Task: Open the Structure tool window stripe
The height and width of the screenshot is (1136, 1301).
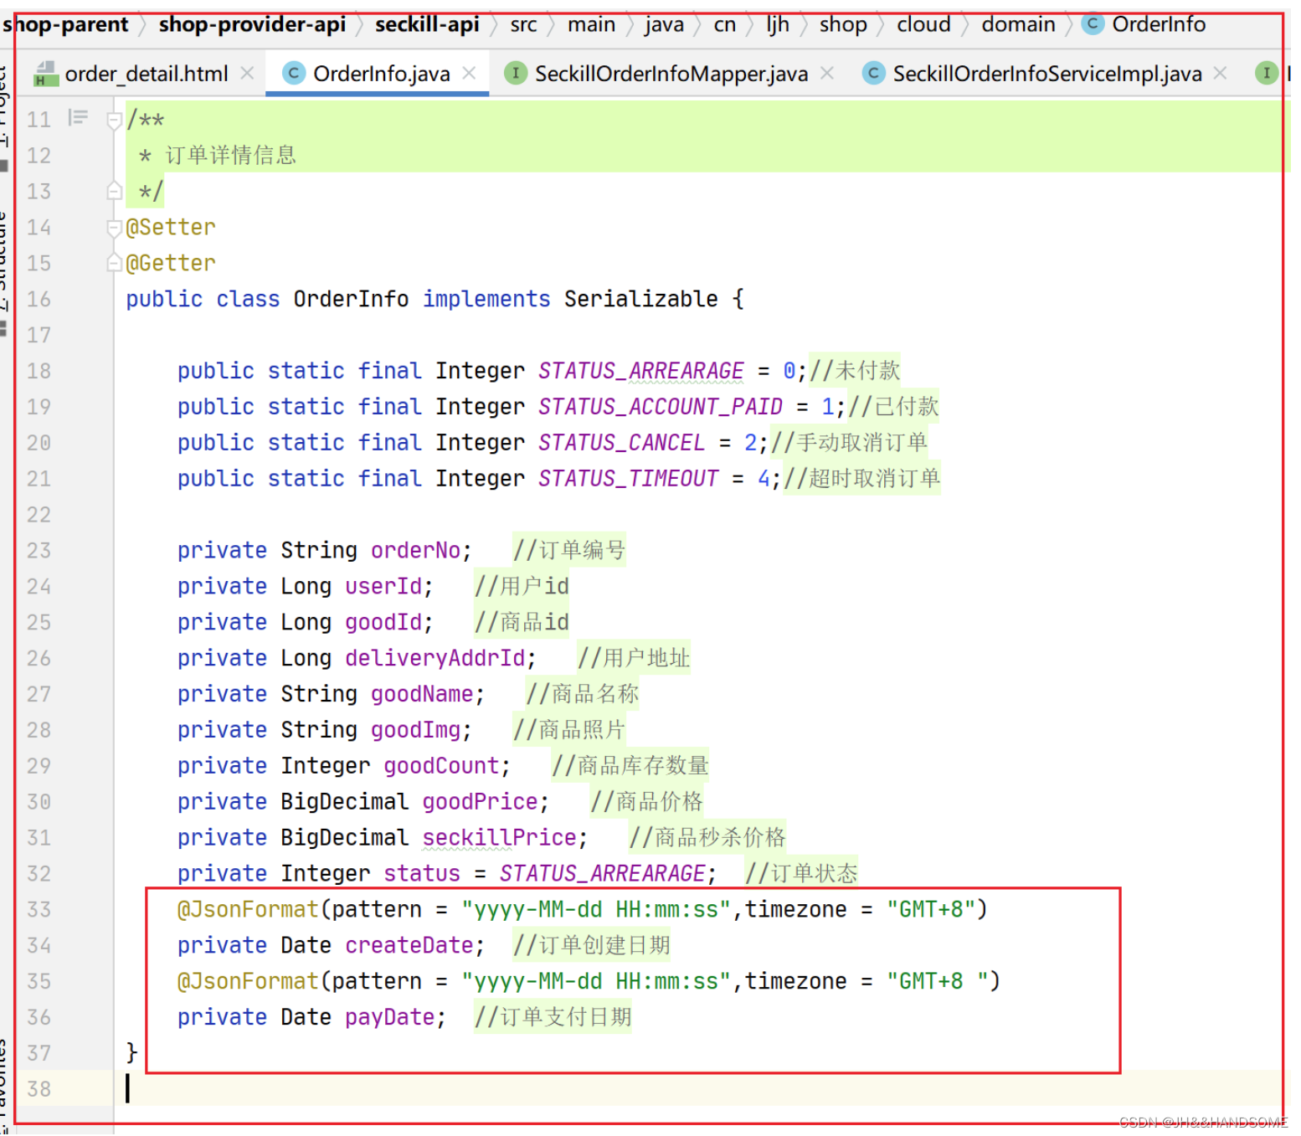Action: coord(4,272)
